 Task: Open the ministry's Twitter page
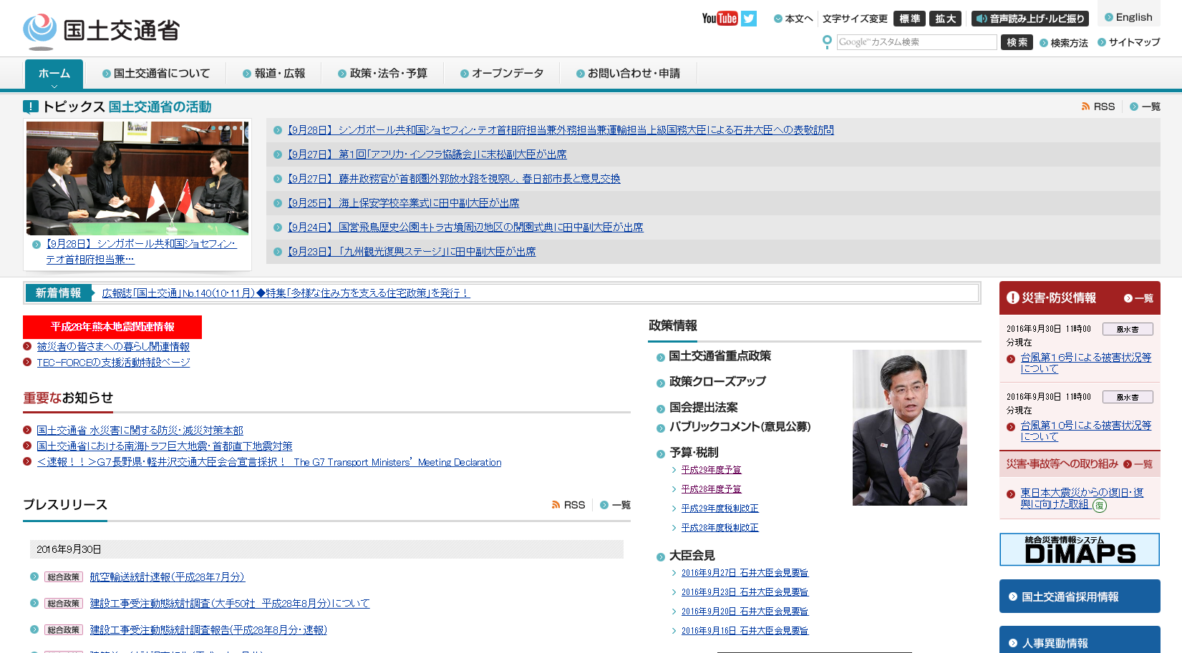coord(748,18)
